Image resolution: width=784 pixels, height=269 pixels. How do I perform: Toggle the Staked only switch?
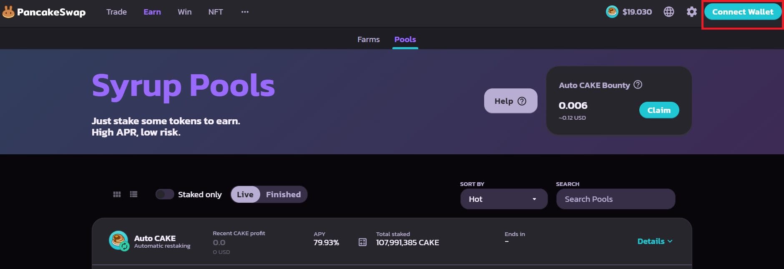[165, 194]
